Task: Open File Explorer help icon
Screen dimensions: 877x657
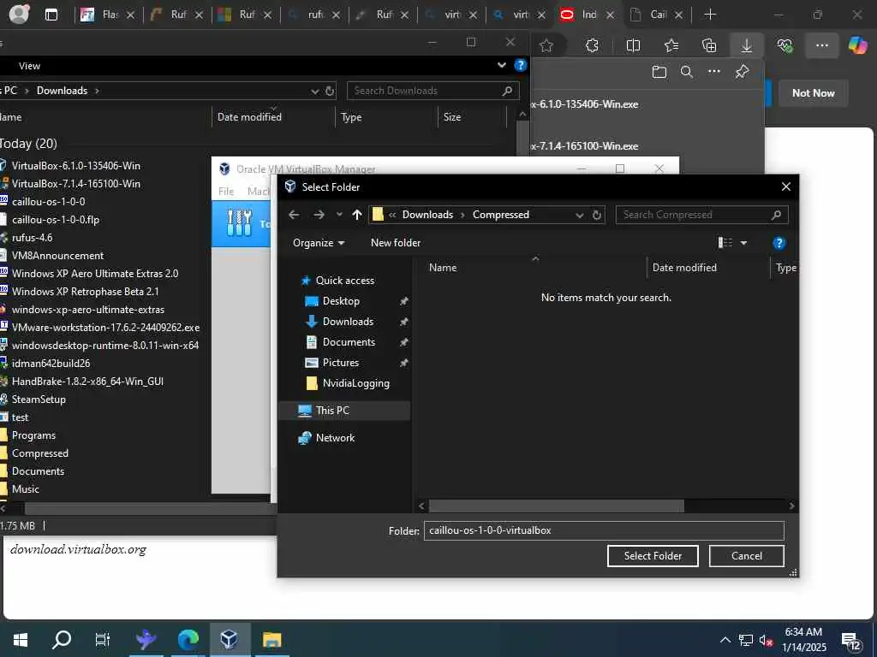Action: pos(520,65)
